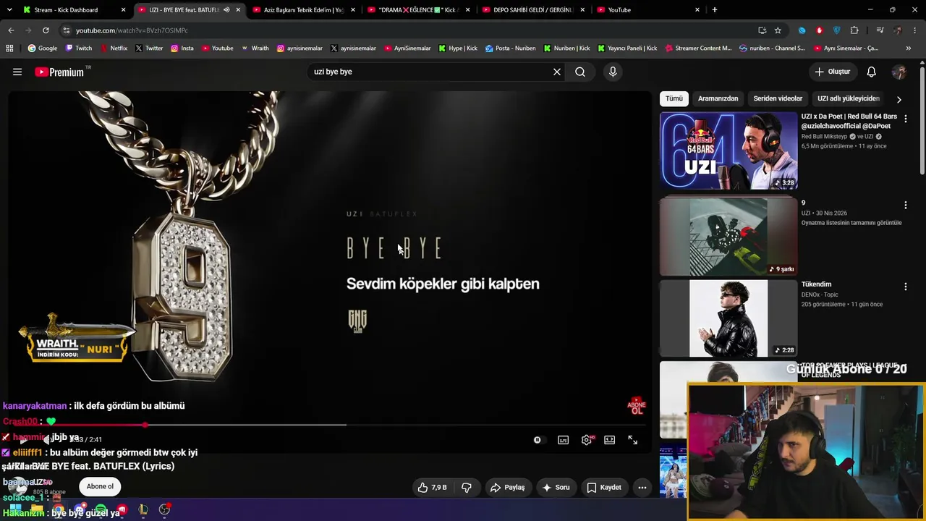This screenshot has width=926, height=521.
Task: Switch to DRAMA EĞLENCE Kick tab
Action: point(418,10)
